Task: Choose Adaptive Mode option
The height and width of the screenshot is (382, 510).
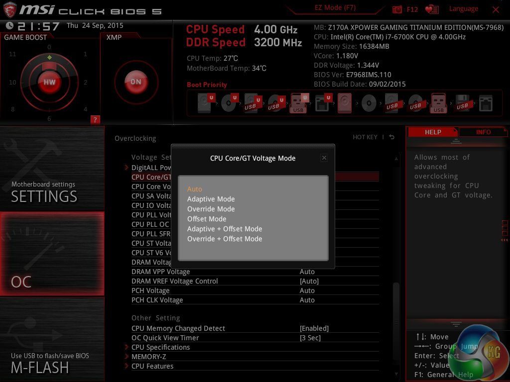Action: [211, 199]
